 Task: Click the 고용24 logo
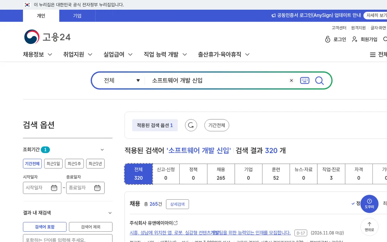(47, 37)
